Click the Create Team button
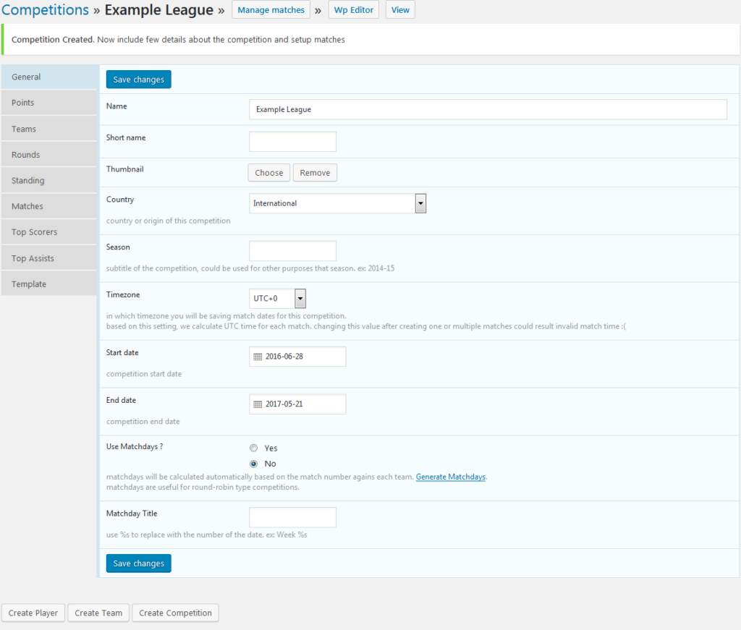 tap(98, 613)
